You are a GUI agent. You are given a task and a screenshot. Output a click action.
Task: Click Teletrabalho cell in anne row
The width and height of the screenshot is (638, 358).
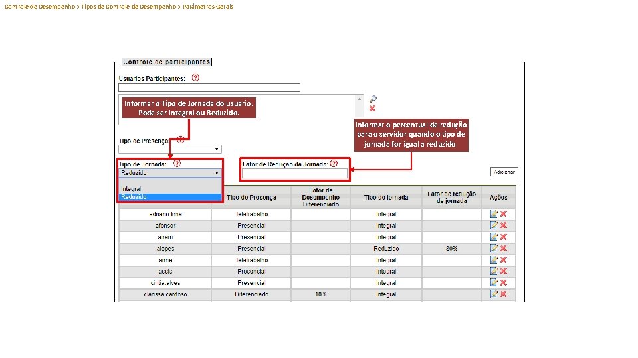[251, 260]
